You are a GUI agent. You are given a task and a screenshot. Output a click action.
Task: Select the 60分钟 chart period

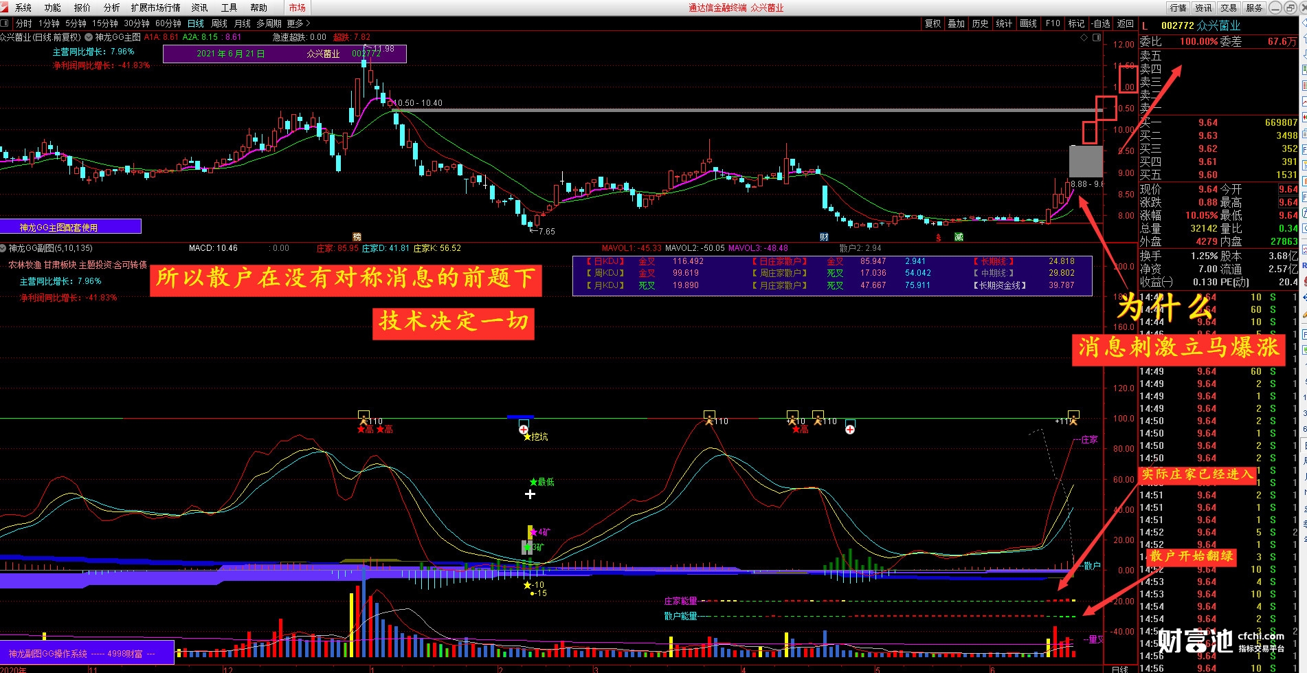tap(168, 23)
